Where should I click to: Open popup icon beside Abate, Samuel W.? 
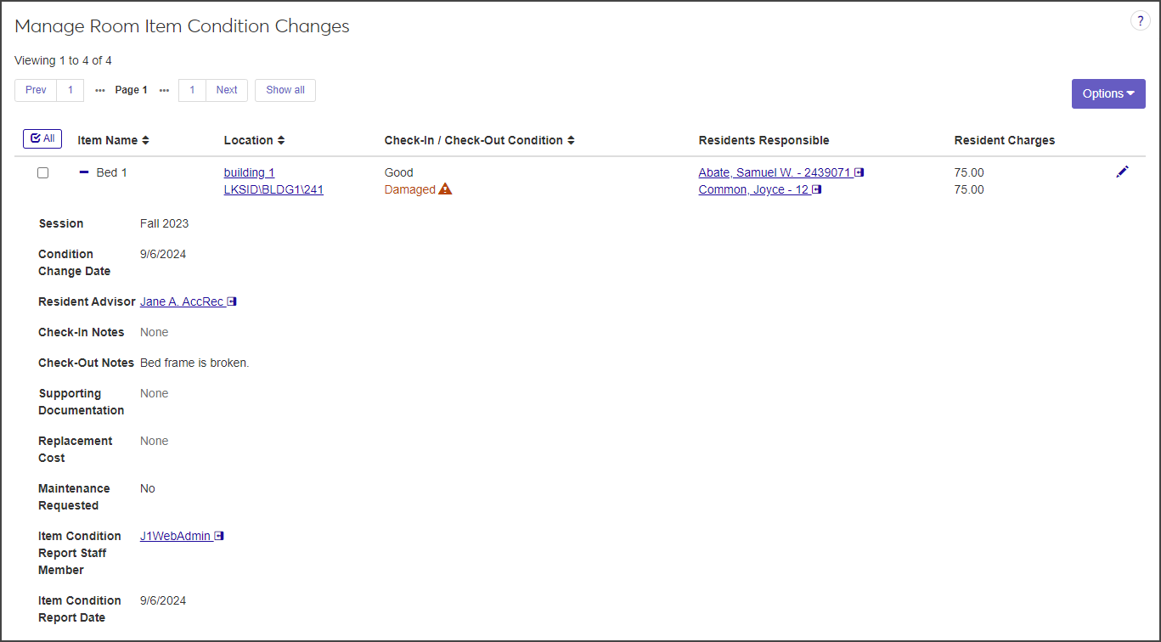pyautogui.click(x=859, y=172)
